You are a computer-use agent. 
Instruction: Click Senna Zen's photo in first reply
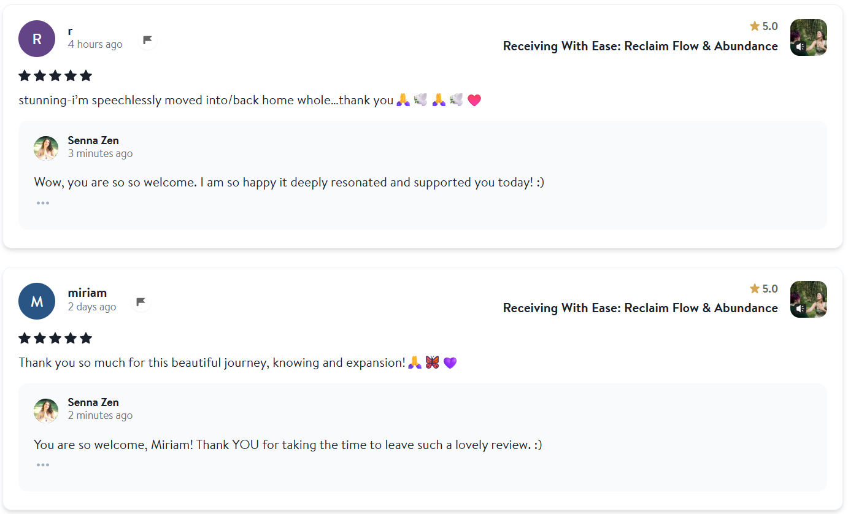click(46, 148)
